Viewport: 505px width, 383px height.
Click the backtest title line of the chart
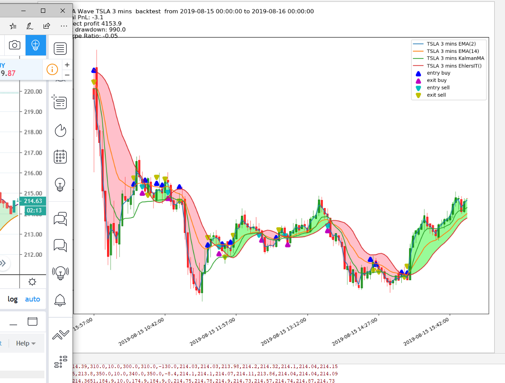(193, 11)
